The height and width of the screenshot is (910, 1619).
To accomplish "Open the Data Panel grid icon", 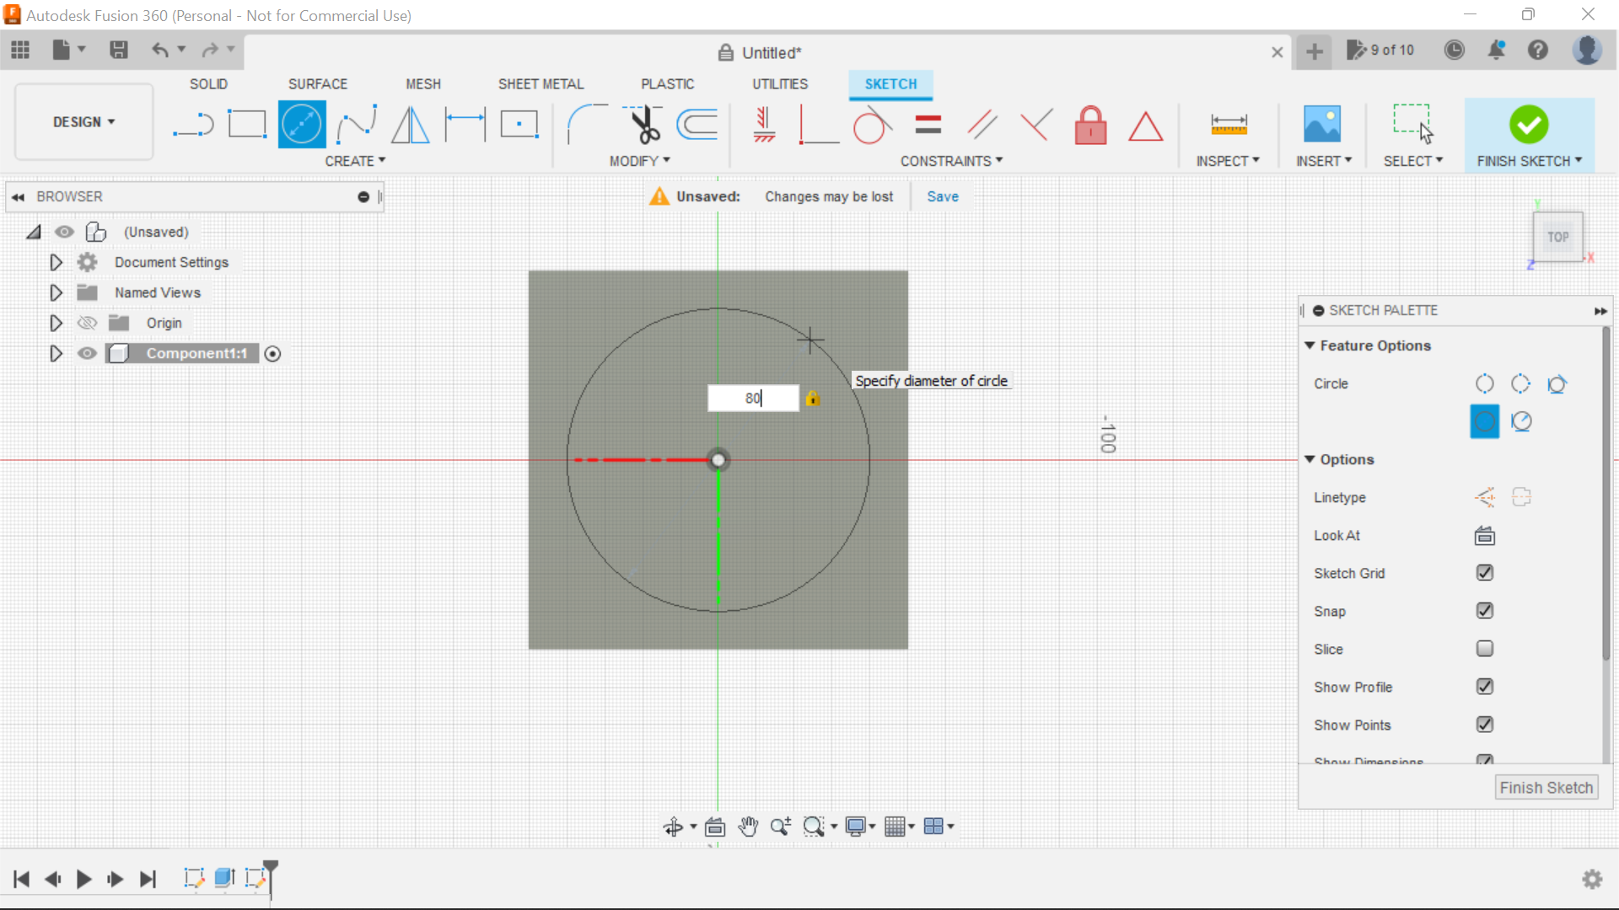I will 20,51.
